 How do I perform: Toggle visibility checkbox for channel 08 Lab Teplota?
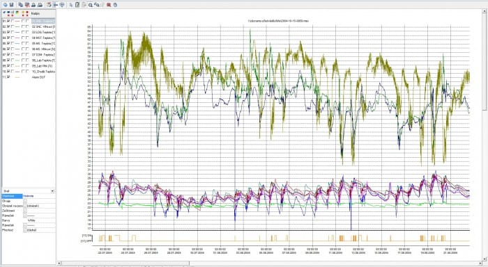pyautogui.click(x=8, y=60)
